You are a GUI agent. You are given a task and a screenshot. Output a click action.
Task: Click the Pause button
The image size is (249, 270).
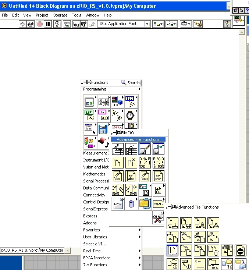point(48,24)
